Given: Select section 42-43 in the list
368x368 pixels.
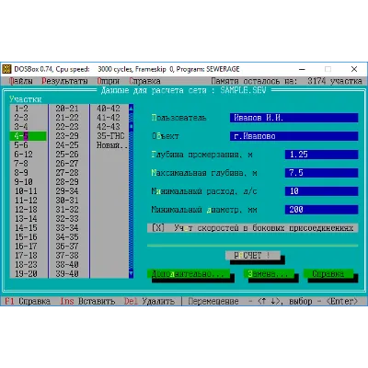Looking at the screenshot, I should pos(109,127).
